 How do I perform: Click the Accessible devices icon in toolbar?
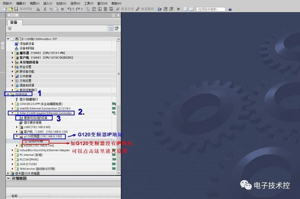click(x=159, y=9)
